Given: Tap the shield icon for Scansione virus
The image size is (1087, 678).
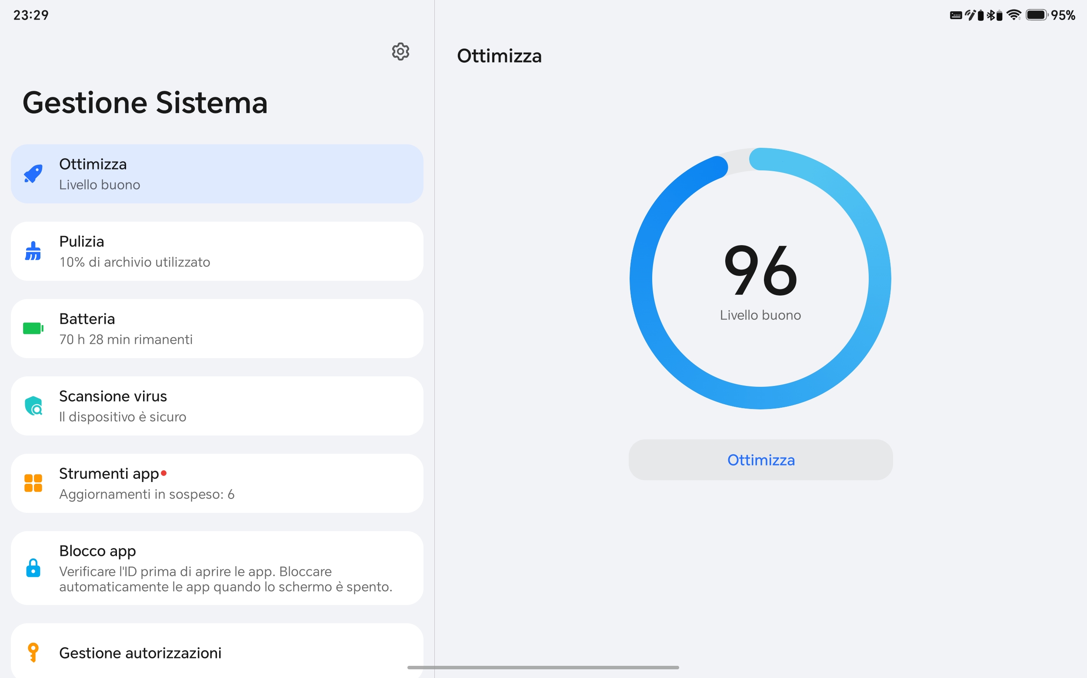Looking at the screenshot, I should [x=33, y=406].
